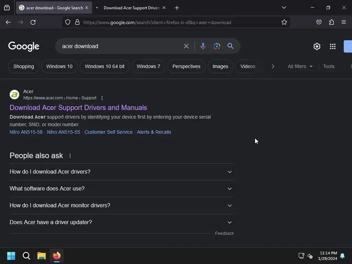Expand 'Does Acer have a driver updater?'

click(x=122, y=222)
